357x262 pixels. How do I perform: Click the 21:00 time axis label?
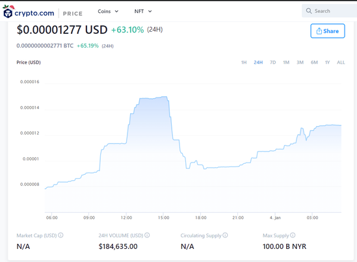238,218
